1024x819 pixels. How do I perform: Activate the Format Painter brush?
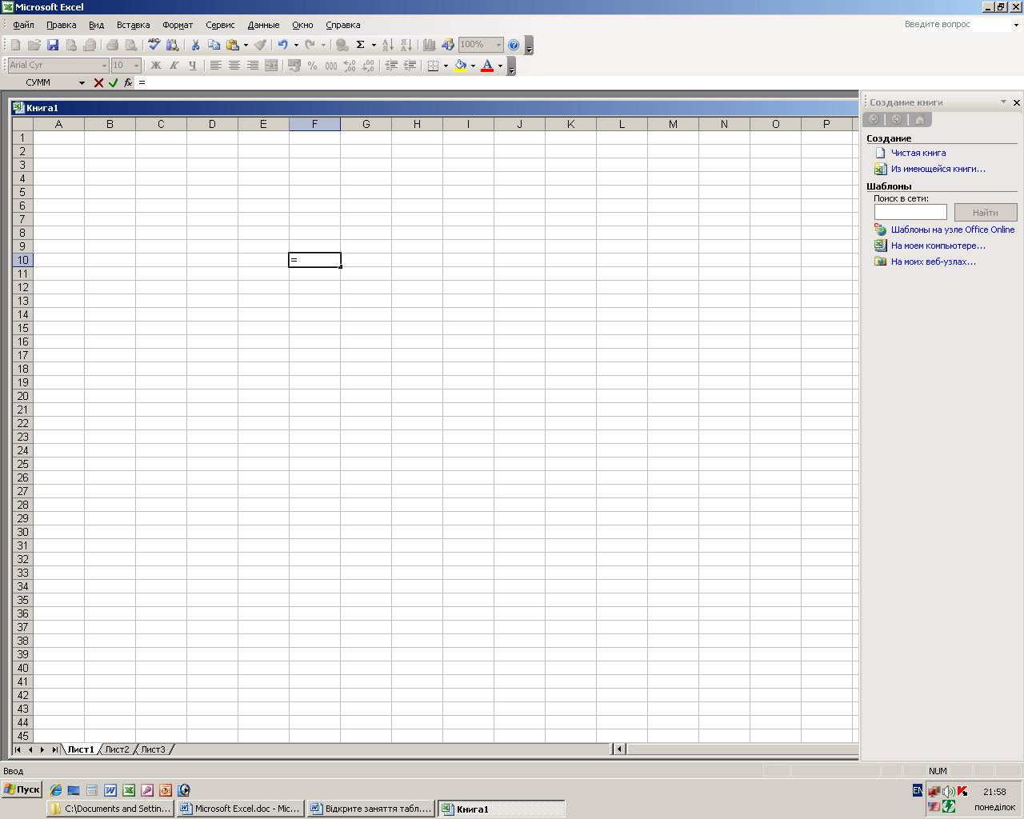260,45
